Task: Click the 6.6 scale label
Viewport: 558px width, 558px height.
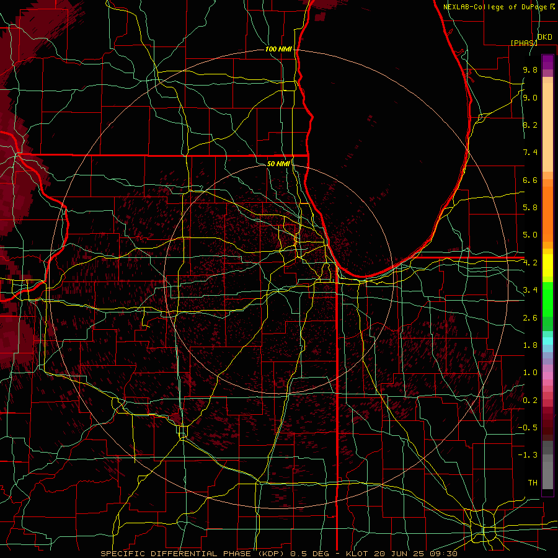Action: (x=530, y=180)
